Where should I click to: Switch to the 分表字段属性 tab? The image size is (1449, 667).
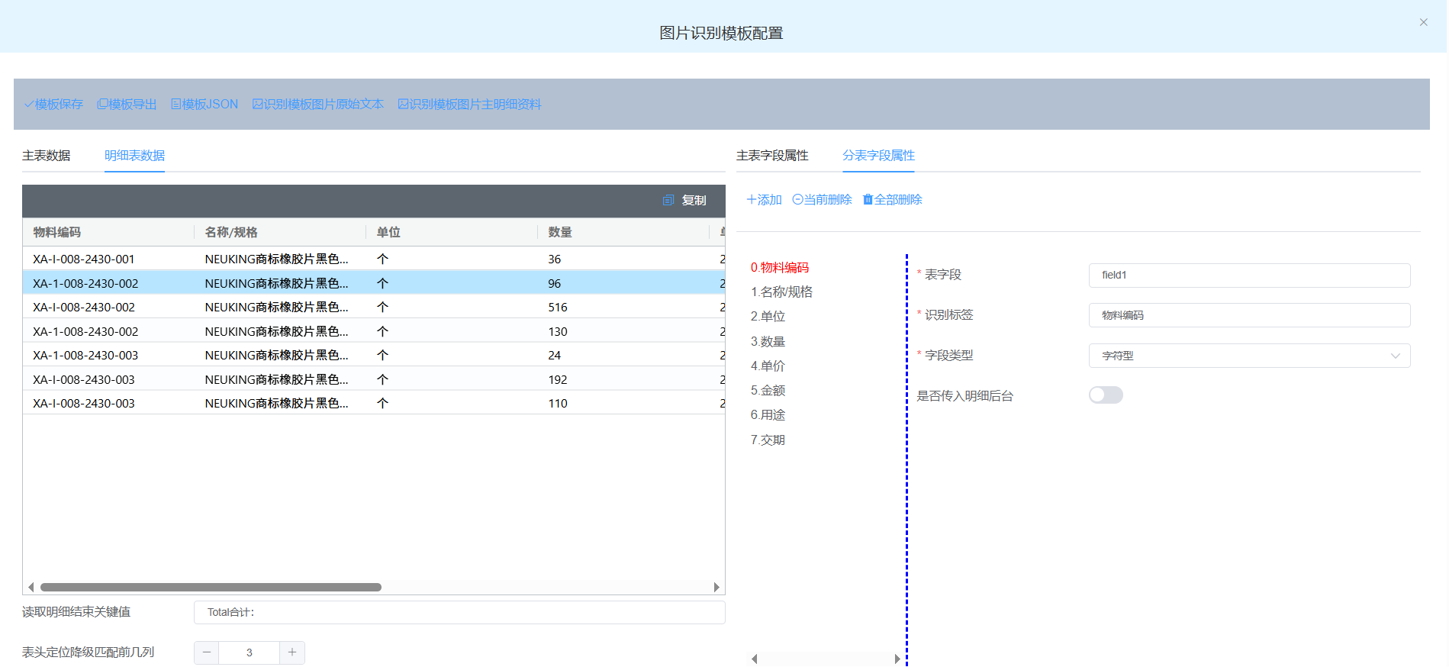[x=878, y=156]
